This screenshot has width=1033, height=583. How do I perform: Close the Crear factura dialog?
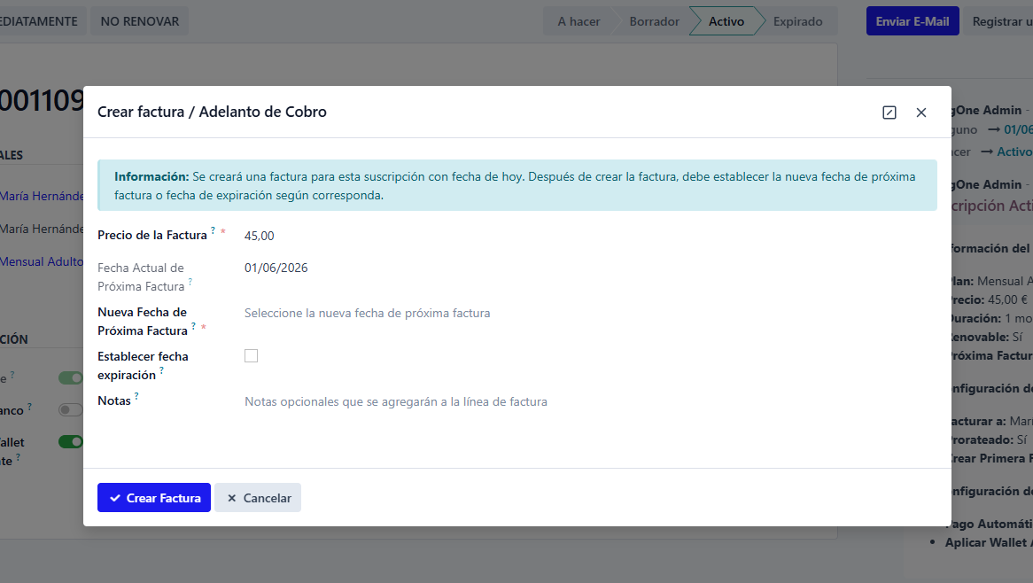[921, 113]
